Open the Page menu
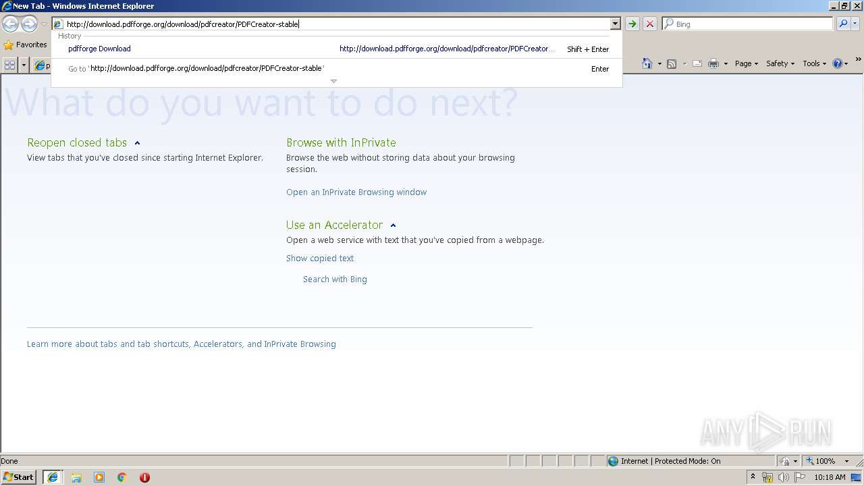 (747, 63)
